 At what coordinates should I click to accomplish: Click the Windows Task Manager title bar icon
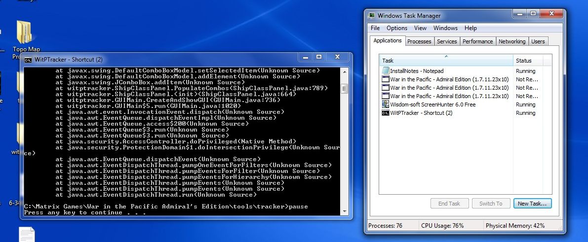[372, 16]
